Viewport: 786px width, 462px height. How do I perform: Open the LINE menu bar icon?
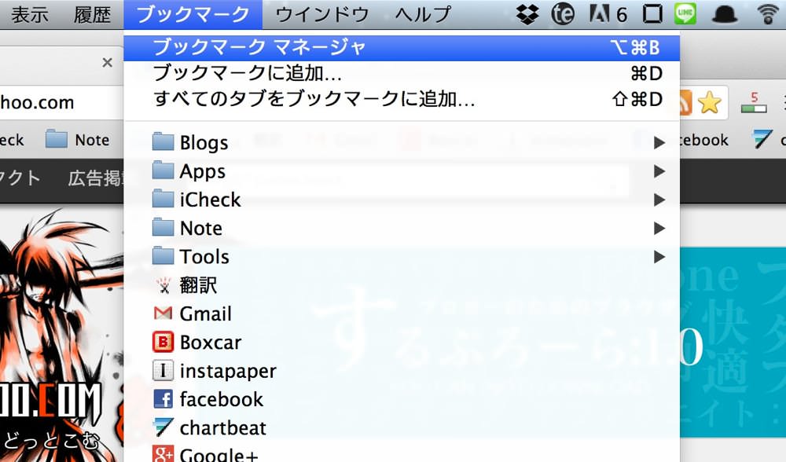point(685,14)
